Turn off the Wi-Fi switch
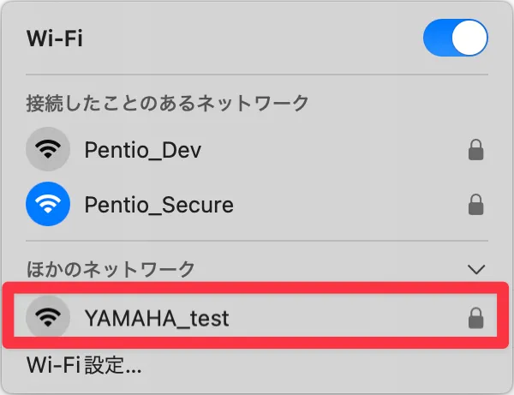Viewport: 514px width, 395px height. [x=456, y=38]
